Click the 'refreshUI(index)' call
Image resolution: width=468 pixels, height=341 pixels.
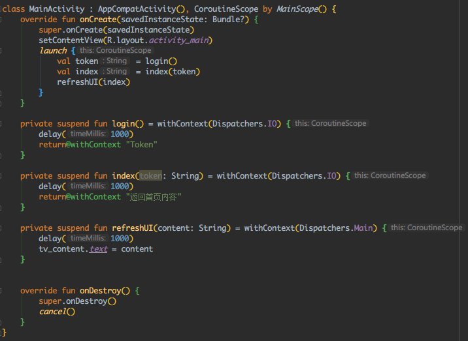[93, 82]
